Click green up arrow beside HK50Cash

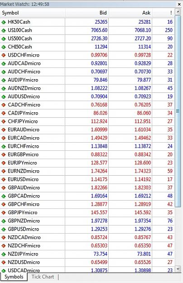coord(4,22)
